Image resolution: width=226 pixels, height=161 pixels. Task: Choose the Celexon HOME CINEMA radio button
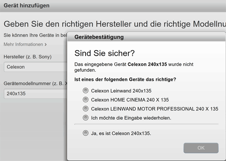(86, 100)
